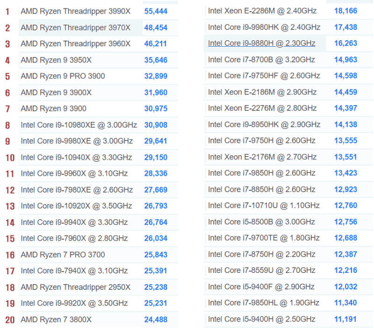Image resolution: width=374 pixels, height=330 pixels.
Task: Open Intel Core i9-10920X @ 3.50GHz
Action: click(76, 206)
